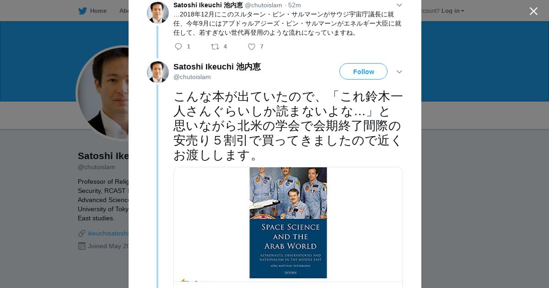Follow Satoshi Ikeuchi with the Follow button
The width and height of the screenshot is (549, 288).
363,71
